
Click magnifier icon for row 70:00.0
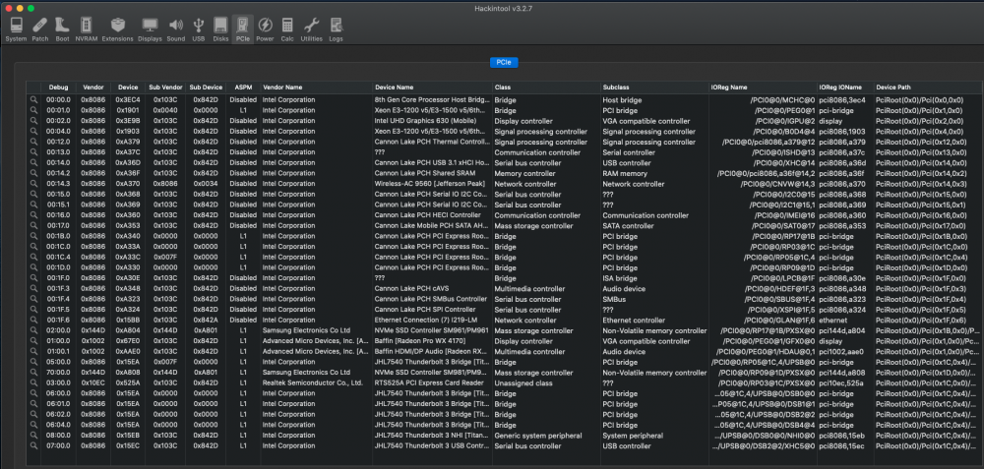[x=33, y=373]
